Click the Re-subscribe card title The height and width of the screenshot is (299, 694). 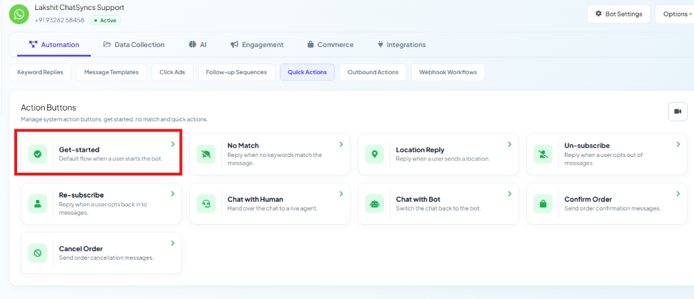[81, 195]
